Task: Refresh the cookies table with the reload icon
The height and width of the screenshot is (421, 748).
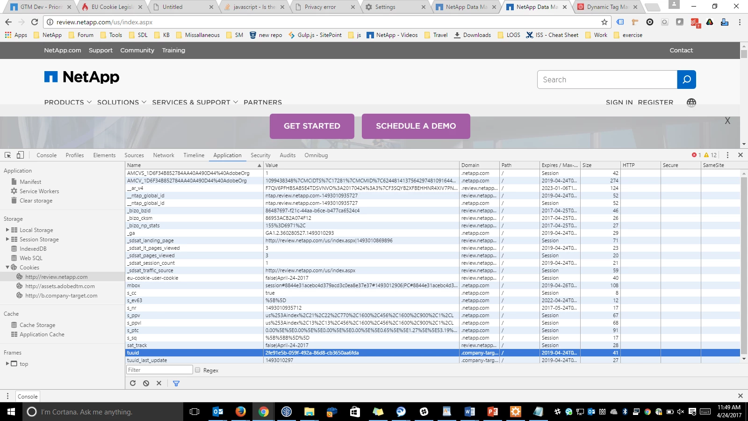Action: pos(133,383)
